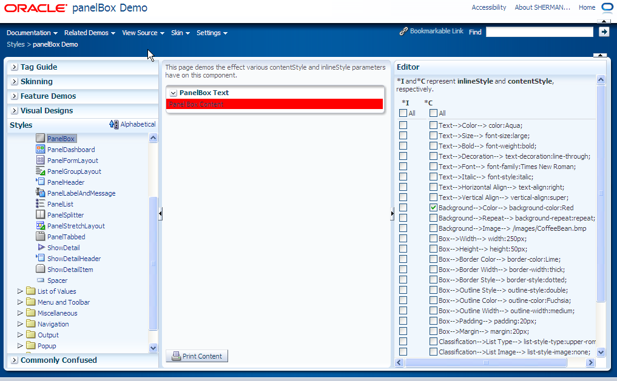Click inside the Find input field
This screenshot has height=381, width=617.
pyautogui.click(x=539, y=32)
